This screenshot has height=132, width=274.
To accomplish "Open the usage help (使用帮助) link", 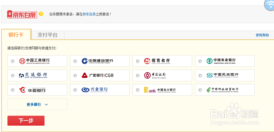I will (x=262, y=35).
